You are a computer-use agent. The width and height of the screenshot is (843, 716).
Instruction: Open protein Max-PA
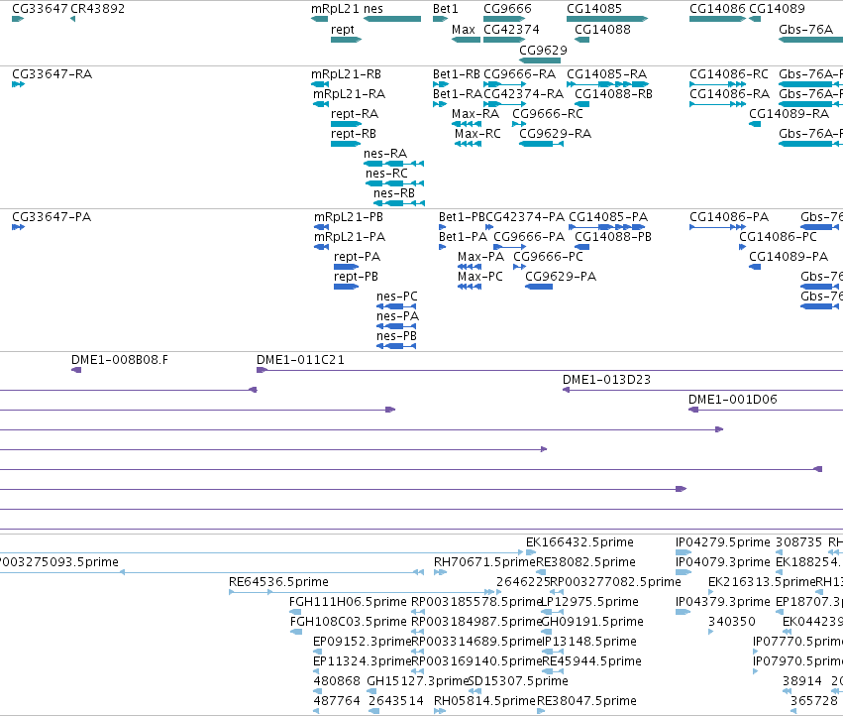click(x=480, y=257)
